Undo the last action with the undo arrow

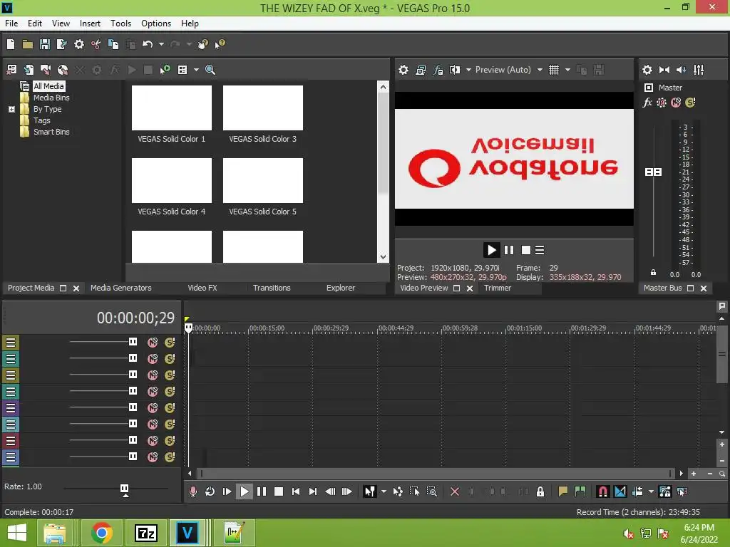tap(148, 44)
